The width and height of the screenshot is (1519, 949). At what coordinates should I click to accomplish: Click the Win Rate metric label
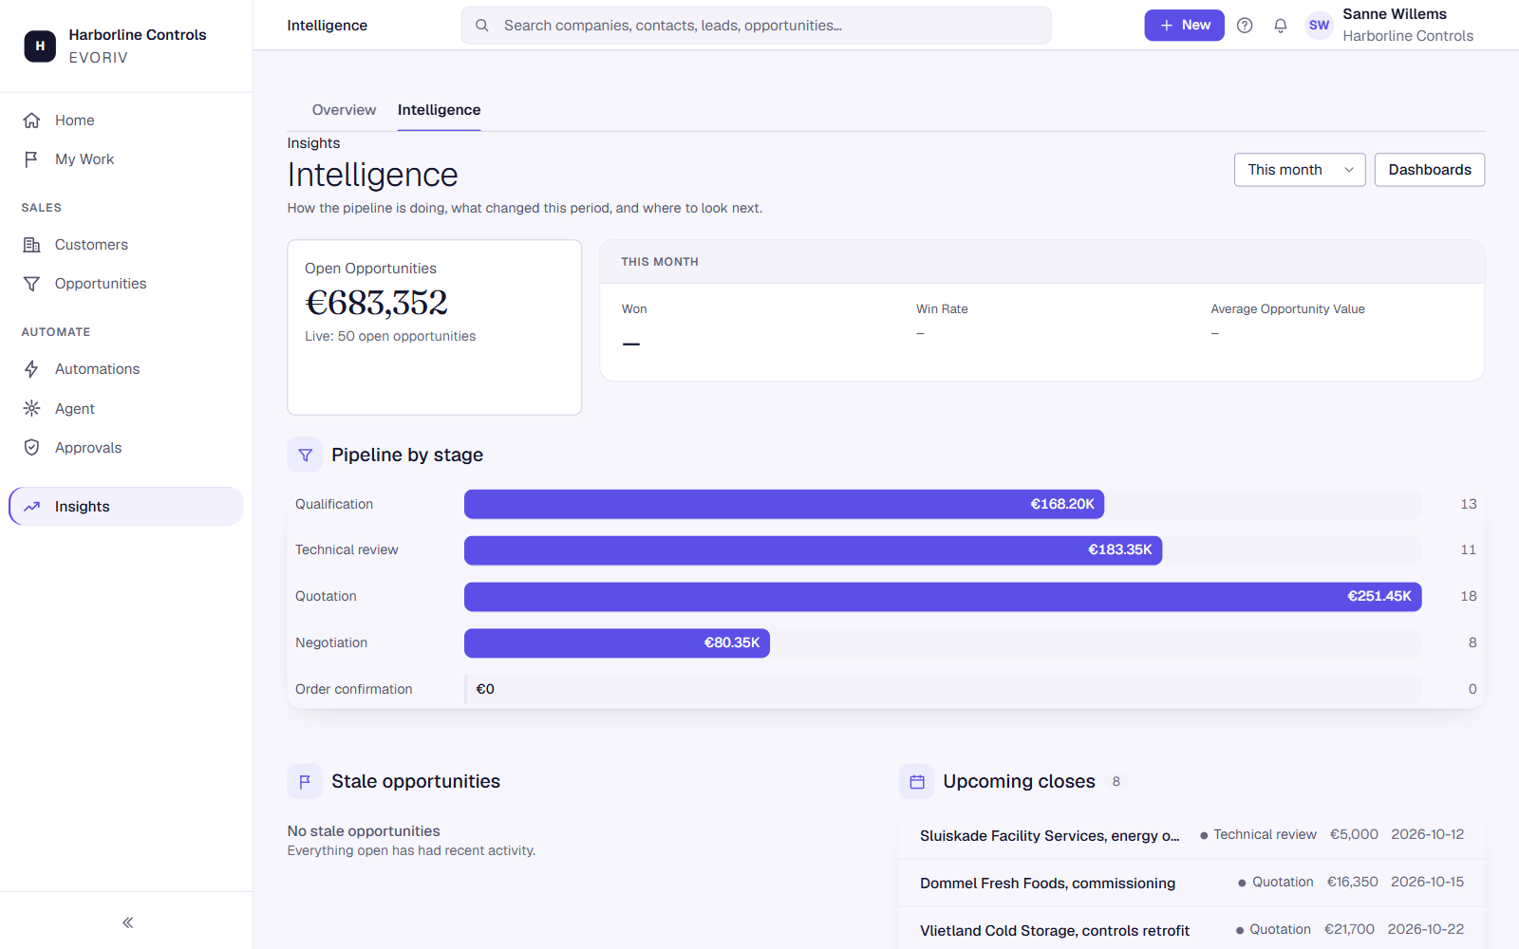pos(942,309)
